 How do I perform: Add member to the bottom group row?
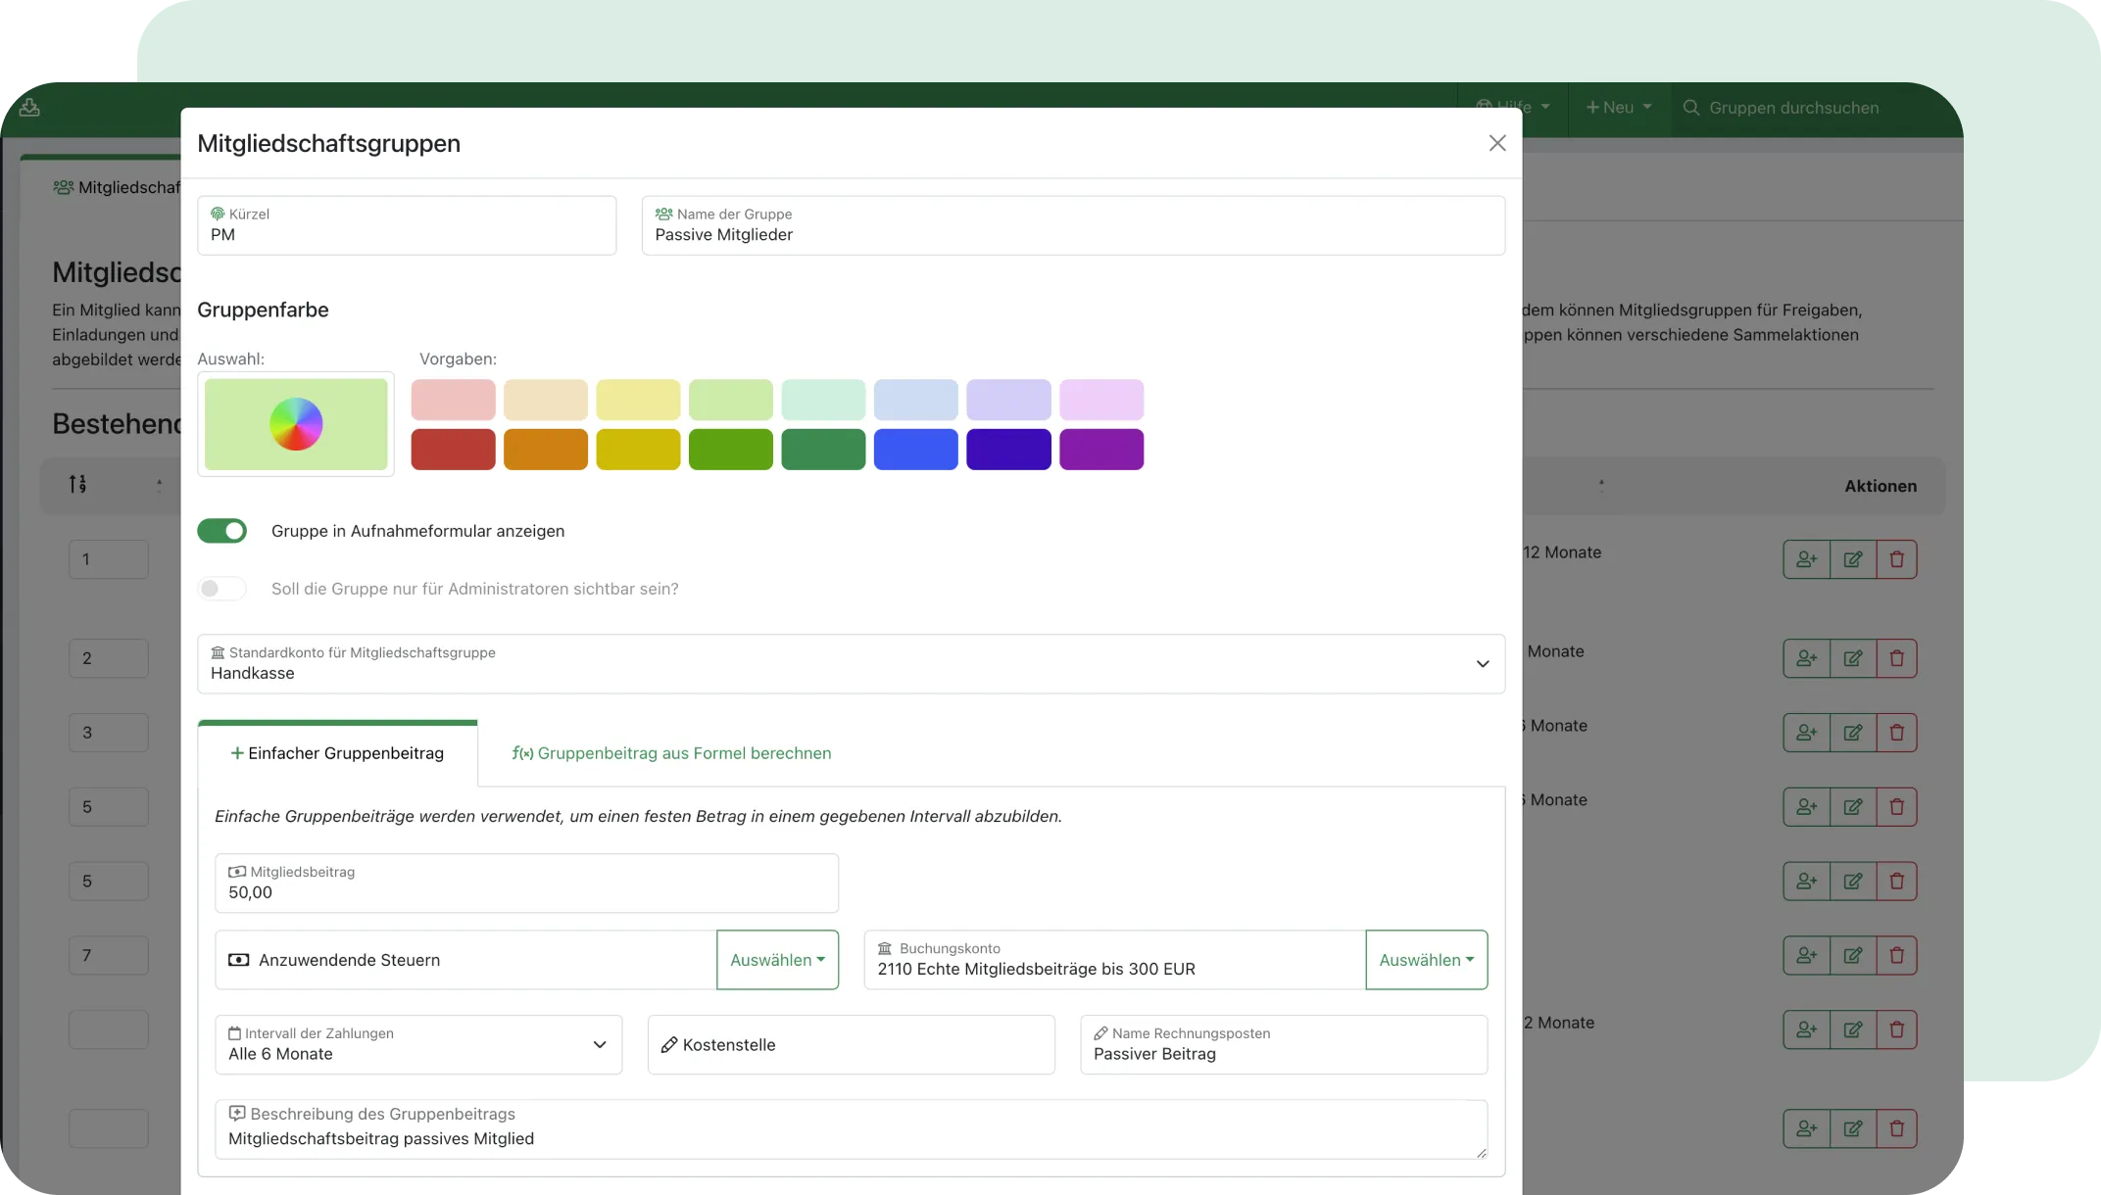1807,1128
